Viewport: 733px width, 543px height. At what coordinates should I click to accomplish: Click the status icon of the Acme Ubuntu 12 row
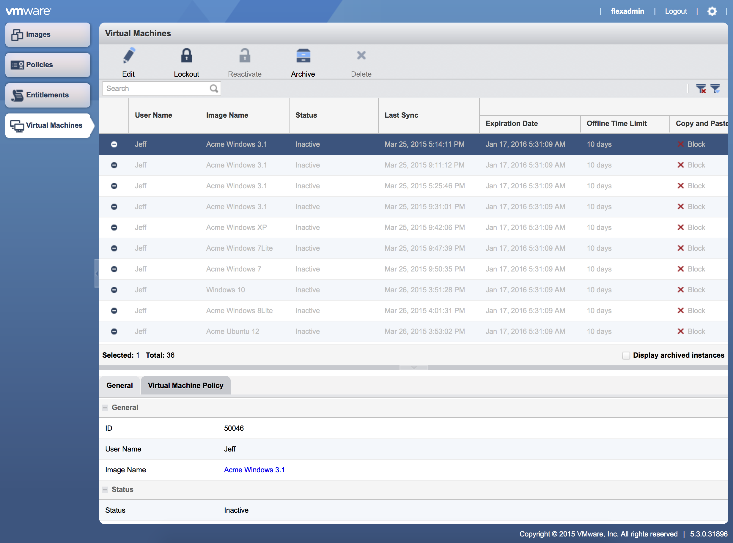pos(114,331)
